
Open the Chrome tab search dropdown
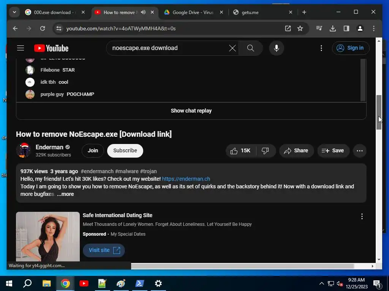[14, 12]
